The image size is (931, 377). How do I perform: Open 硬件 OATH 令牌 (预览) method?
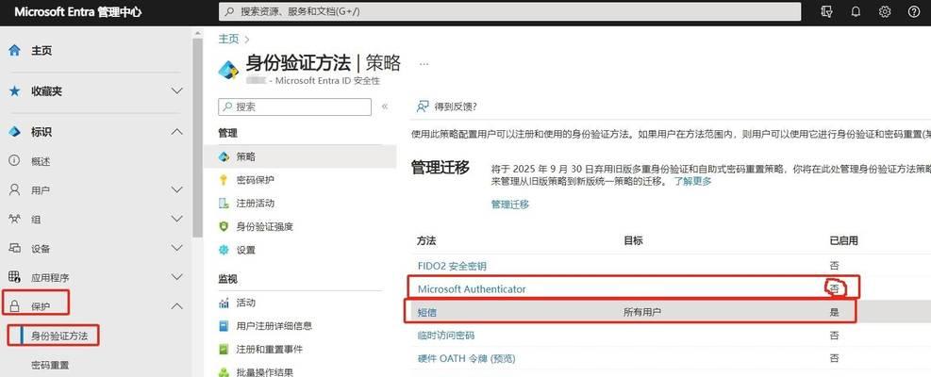(x=466, y=358)
